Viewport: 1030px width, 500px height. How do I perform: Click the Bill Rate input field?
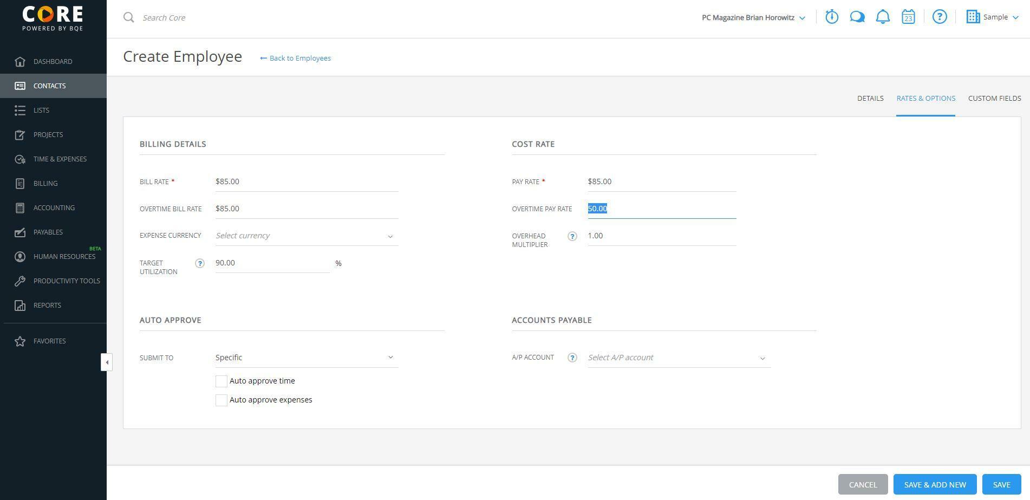click(x=307, y=182)
